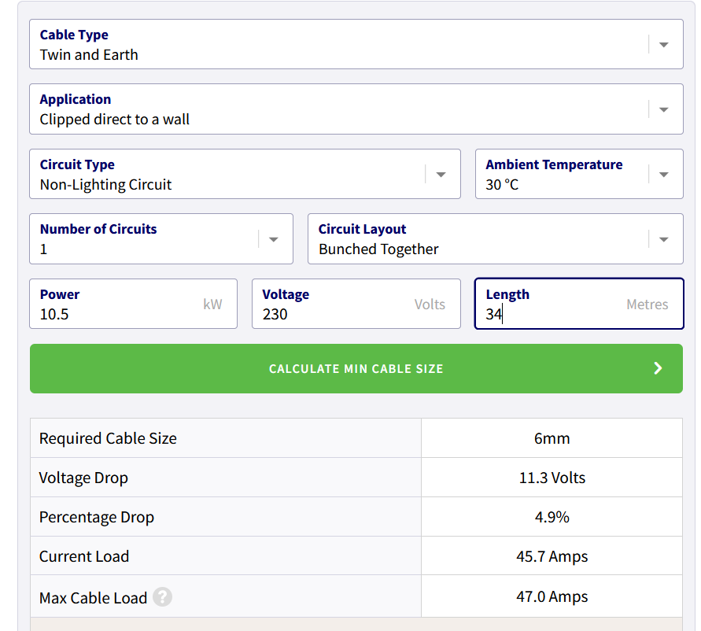
Task: Click the selected 'Twin and Earth' value
Action: coord(89,55)
